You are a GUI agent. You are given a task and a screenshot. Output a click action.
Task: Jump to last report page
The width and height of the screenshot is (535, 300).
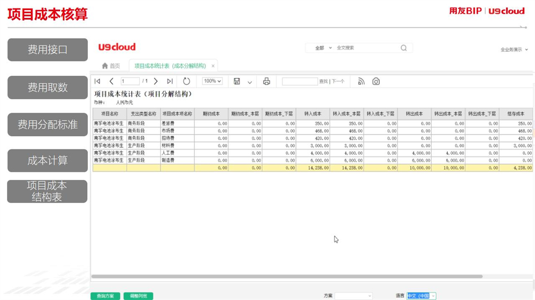170,81
